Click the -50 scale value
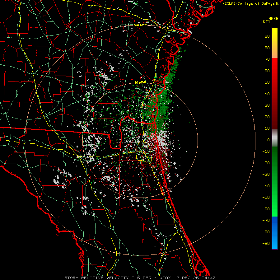 (266, 198)
